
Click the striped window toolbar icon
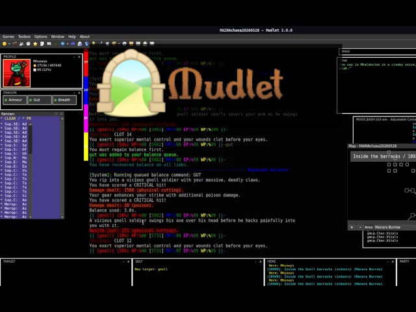(x=138, y=44)
